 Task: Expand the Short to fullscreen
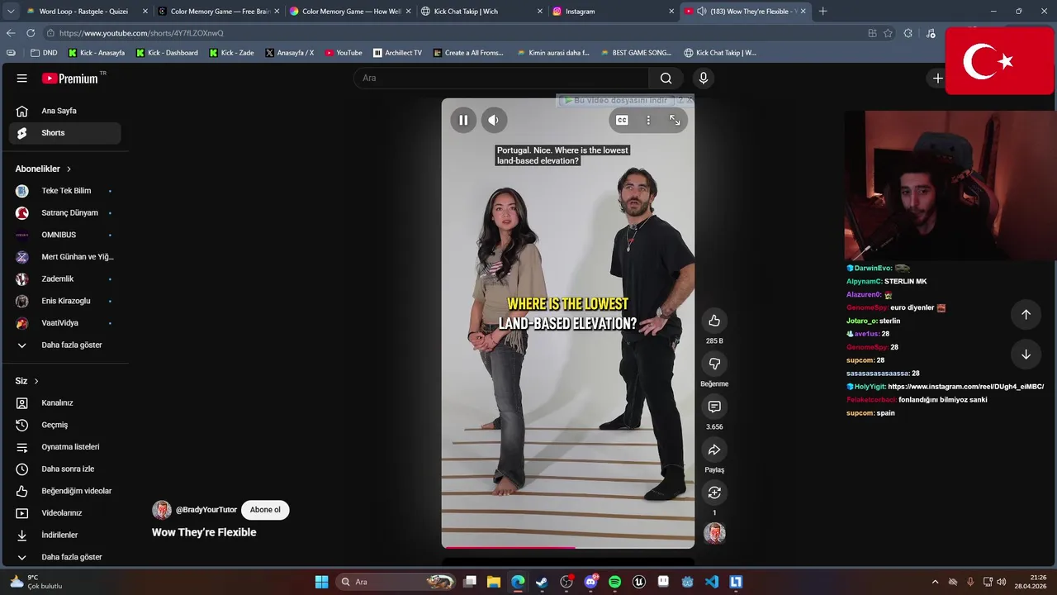click(675, 120)
